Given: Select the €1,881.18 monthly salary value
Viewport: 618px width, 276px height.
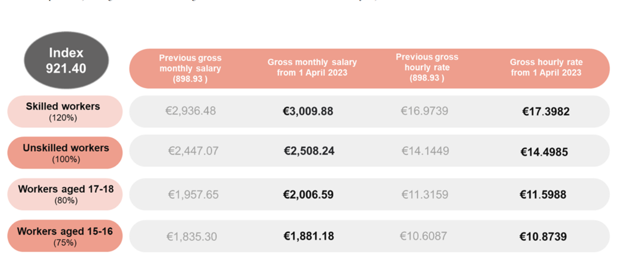Looking at the screenshot, I should [308, 236].
